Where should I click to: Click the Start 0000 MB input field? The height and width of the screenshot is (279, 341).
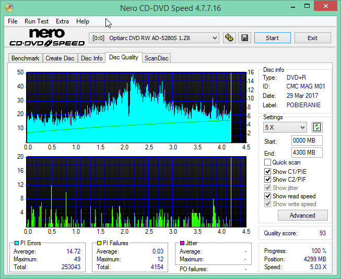point(307,141)
